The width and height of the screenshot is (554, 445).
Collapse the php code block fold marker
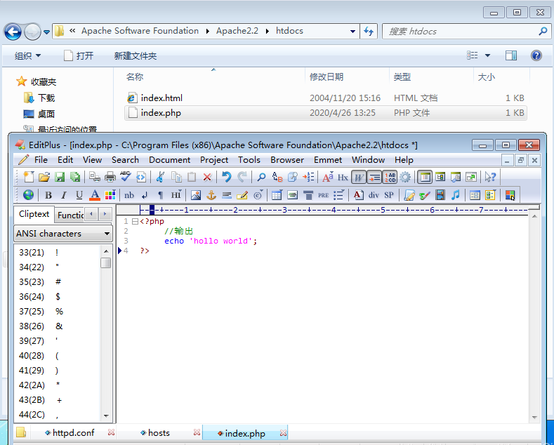tap(136, 222)
